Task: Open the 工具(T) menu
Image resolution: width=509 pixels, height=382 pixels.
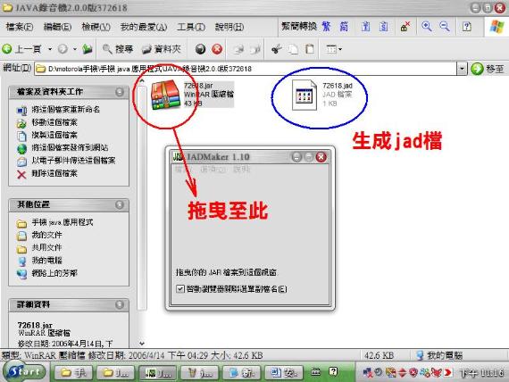Action: pyautogui.click(x=191, y=27)
